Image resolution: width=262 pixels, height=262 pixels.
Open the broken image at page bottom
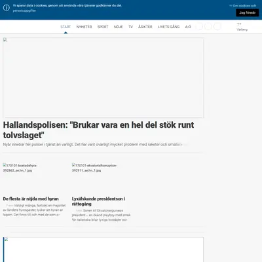coord(103,250)
